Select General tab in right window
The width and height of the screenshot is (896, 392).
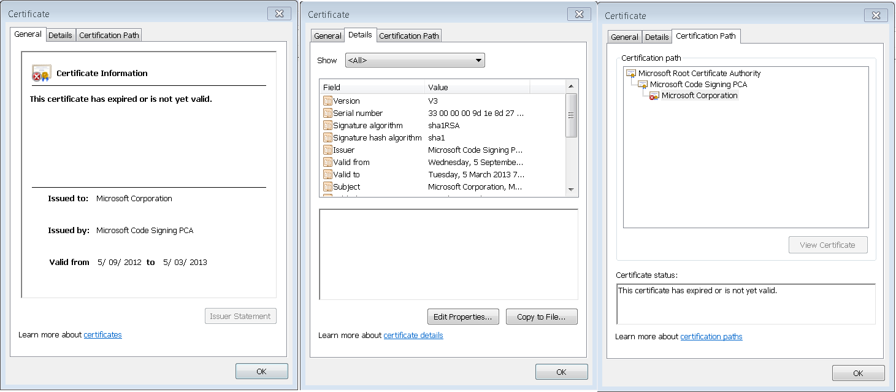pos(624,37)
